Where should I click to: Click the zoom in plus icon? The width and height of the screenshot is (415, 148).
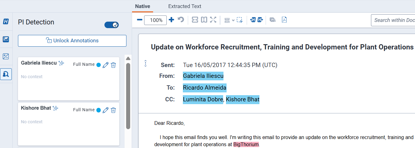171,20
